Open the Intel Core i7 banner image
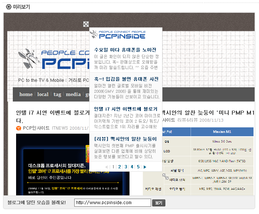This screenshot has width=259, height=214. pos(73,164)
